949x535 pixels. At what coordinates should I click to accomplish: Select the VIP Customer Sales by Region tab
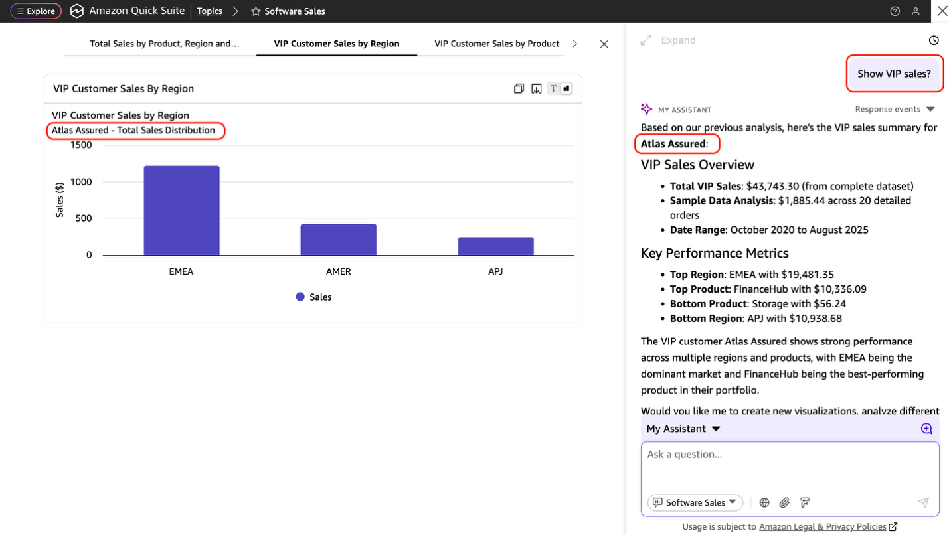pyautogui.click(x=337, y=44)
